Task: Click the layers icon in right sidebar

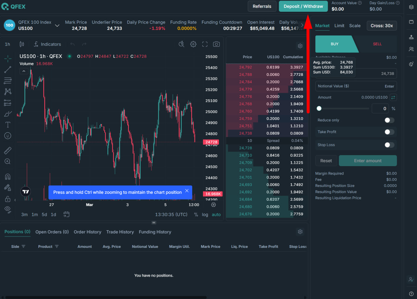Action: (411, 7)
